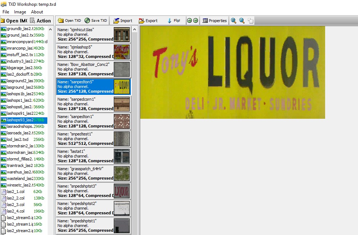Select texture snpedshptst1
The image size is (358, 235).
point(93,226)
